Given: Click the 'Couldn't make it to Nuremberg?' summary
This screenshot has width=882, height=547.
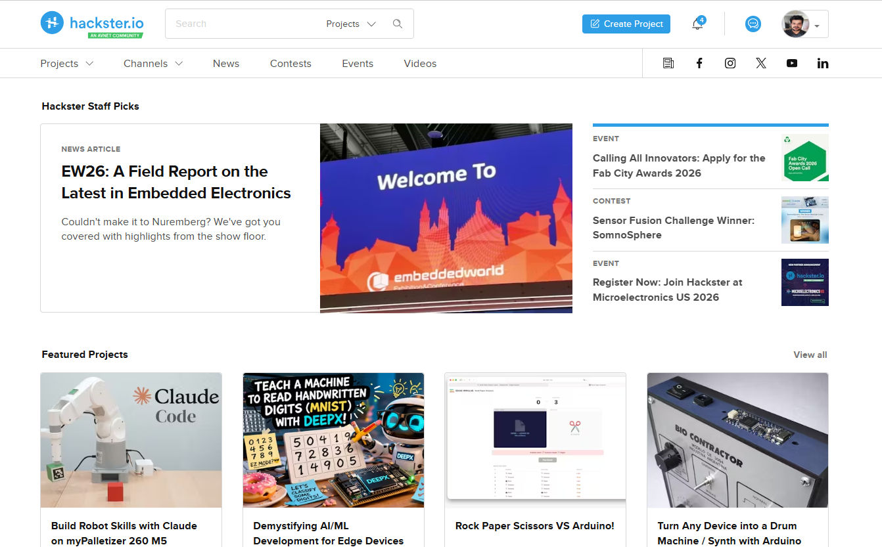Looking at the screenshot, I should [171, 229].
